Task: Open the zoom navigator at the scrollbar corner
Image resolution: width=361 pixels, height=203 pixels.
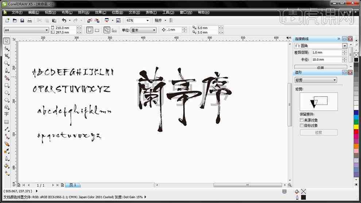Action: tap(290, 185)
